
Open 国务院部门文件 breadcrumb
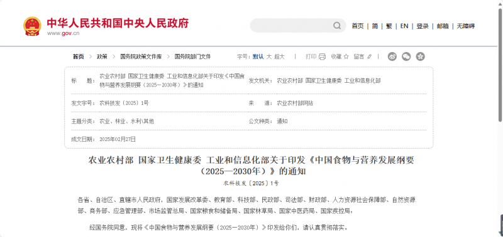pos(193,56)
